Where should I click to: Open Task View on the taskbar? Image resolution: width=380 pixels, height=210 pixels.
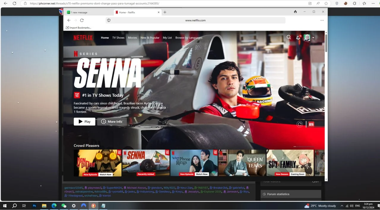pyautogui.click(x=24, y=206)
